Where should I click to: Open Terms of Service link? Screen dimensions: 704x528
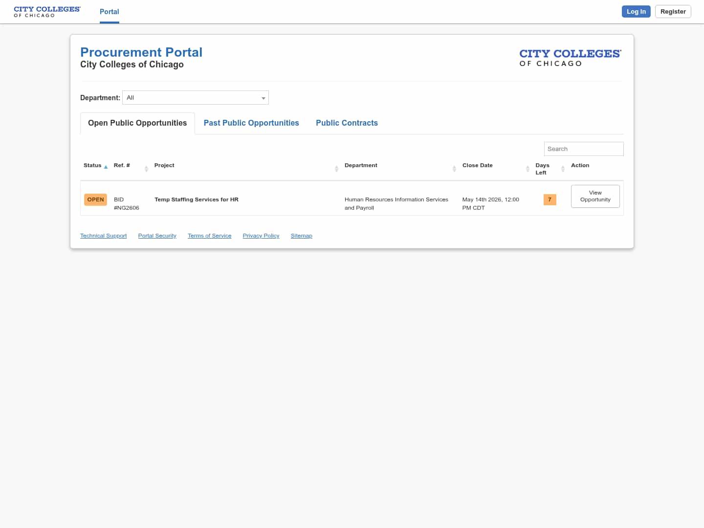[x=209, y=236]
